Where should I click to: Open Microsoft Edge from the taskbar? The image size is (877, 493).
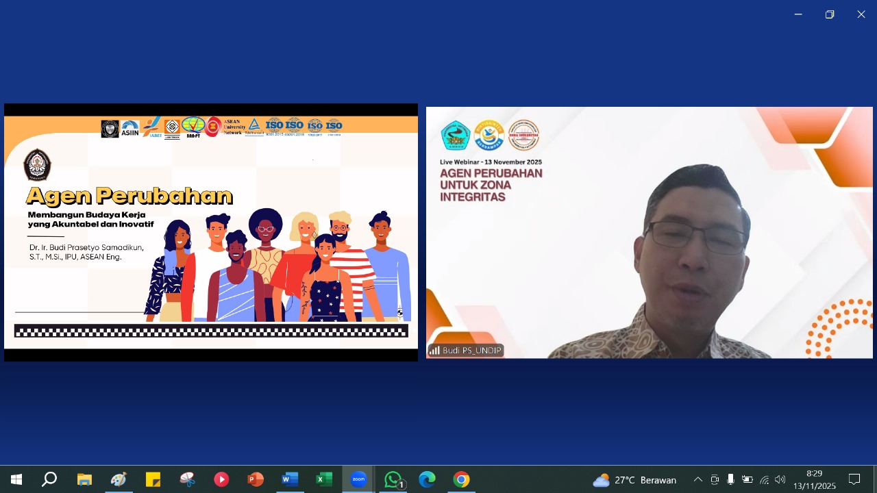[x=428, y=479]
